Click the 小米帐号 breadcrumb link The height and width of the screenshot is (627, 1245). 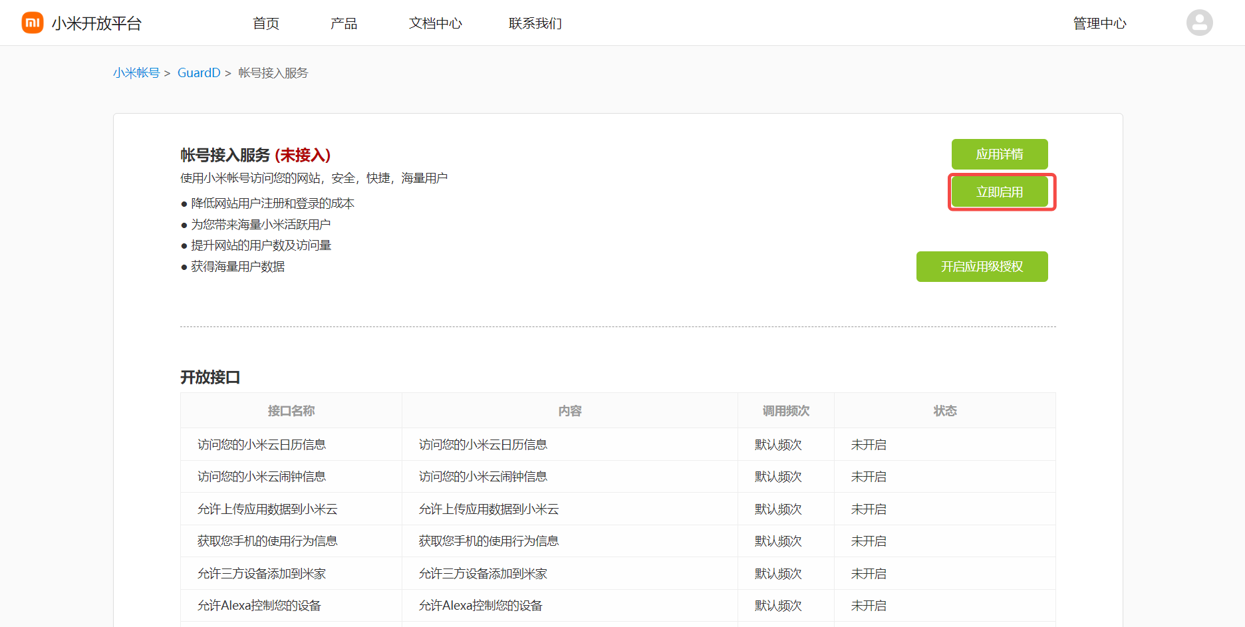tap(136, 73)
